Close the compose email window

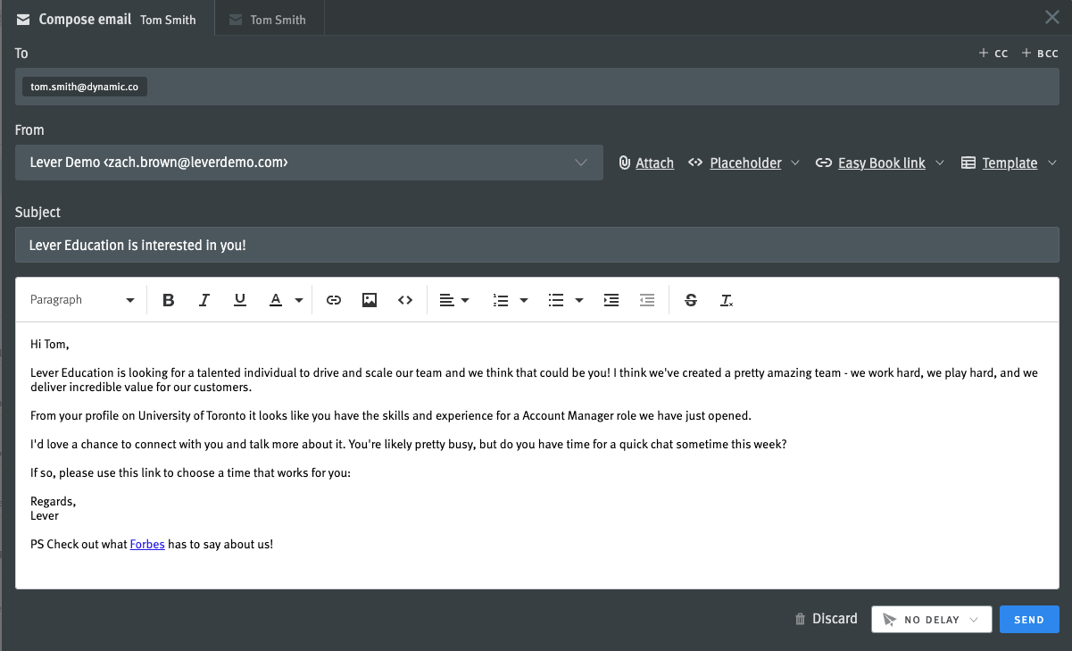point(1052,17)
